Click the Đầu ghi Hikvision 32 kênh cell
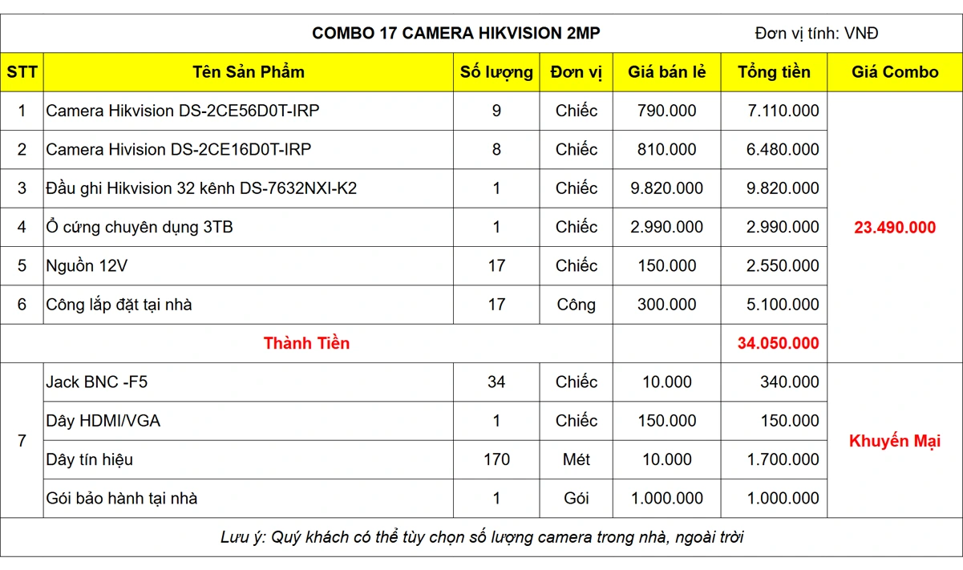963x570 pixels. [x=201, y=188]
